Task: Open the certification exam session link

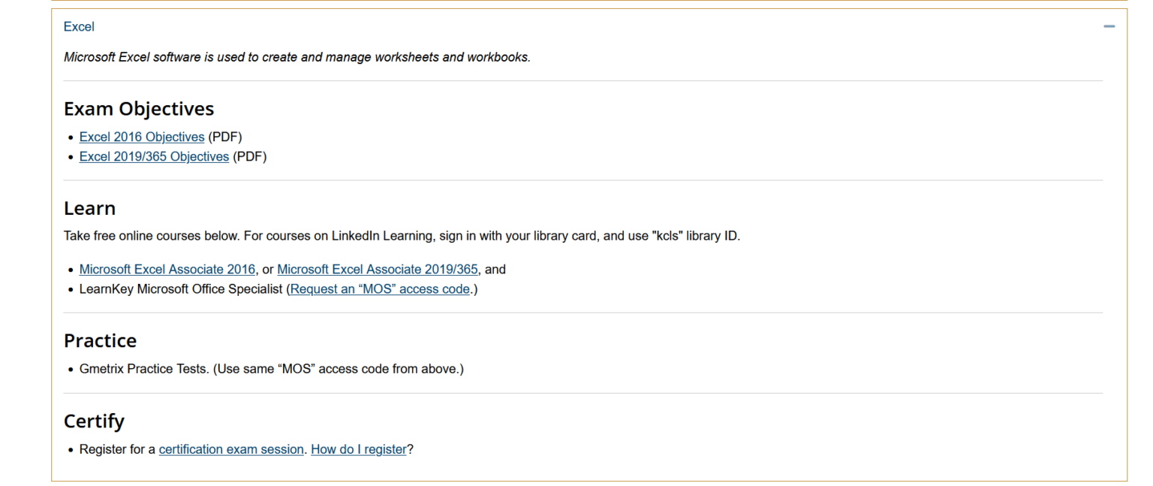Action: (x=231, y=449)
